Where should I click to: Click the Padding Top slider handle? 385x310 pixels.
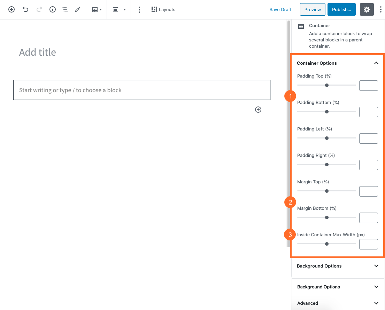327,85
